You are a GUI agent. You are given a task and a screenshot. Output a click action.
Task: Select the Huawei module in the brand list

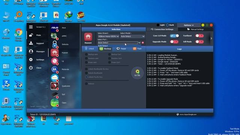tap(55, 52)
